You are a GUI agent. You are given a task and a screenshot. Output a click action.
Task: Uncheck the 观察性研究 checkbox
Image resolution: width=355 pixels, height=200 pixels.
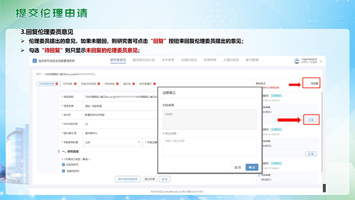coord(64,171)
